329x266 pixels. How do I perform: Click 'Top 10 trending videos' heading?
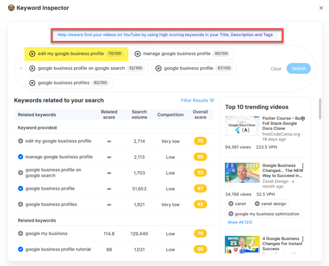point(257,107)
